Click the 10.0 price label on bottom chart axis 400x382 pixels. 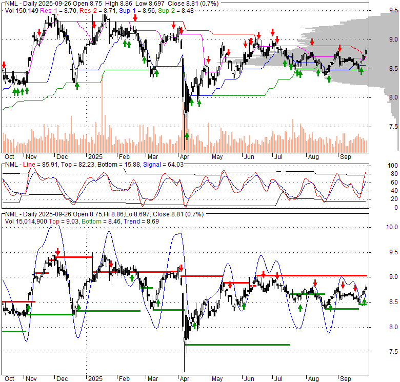[392, 227]
